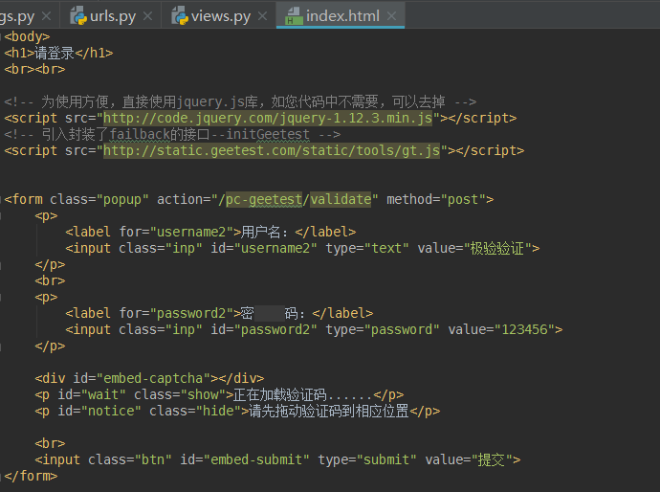Image resolution: width=660 pixels, height=492 pixels.
Task: Close the urls.py tab
Action: (147, 16)
